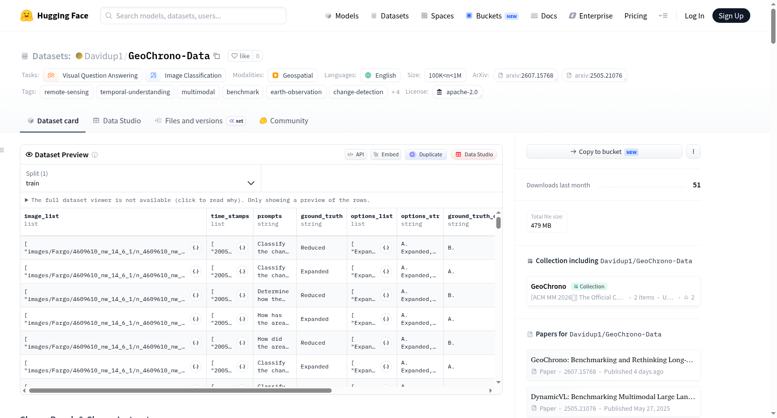Open the GeoChrono collection card
The width and height of the screenshot is (777, 418).
[x=613, y=291]
